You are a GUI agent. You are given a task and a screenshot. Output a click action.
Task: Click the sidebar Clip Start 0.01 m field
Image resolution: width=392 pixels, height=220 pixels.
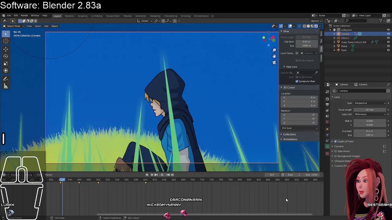coord(306,42)
